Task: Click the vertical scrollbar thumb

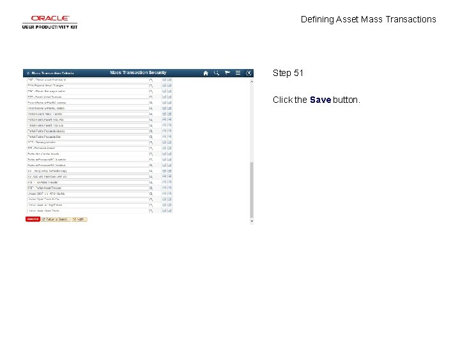Action: 252,190
